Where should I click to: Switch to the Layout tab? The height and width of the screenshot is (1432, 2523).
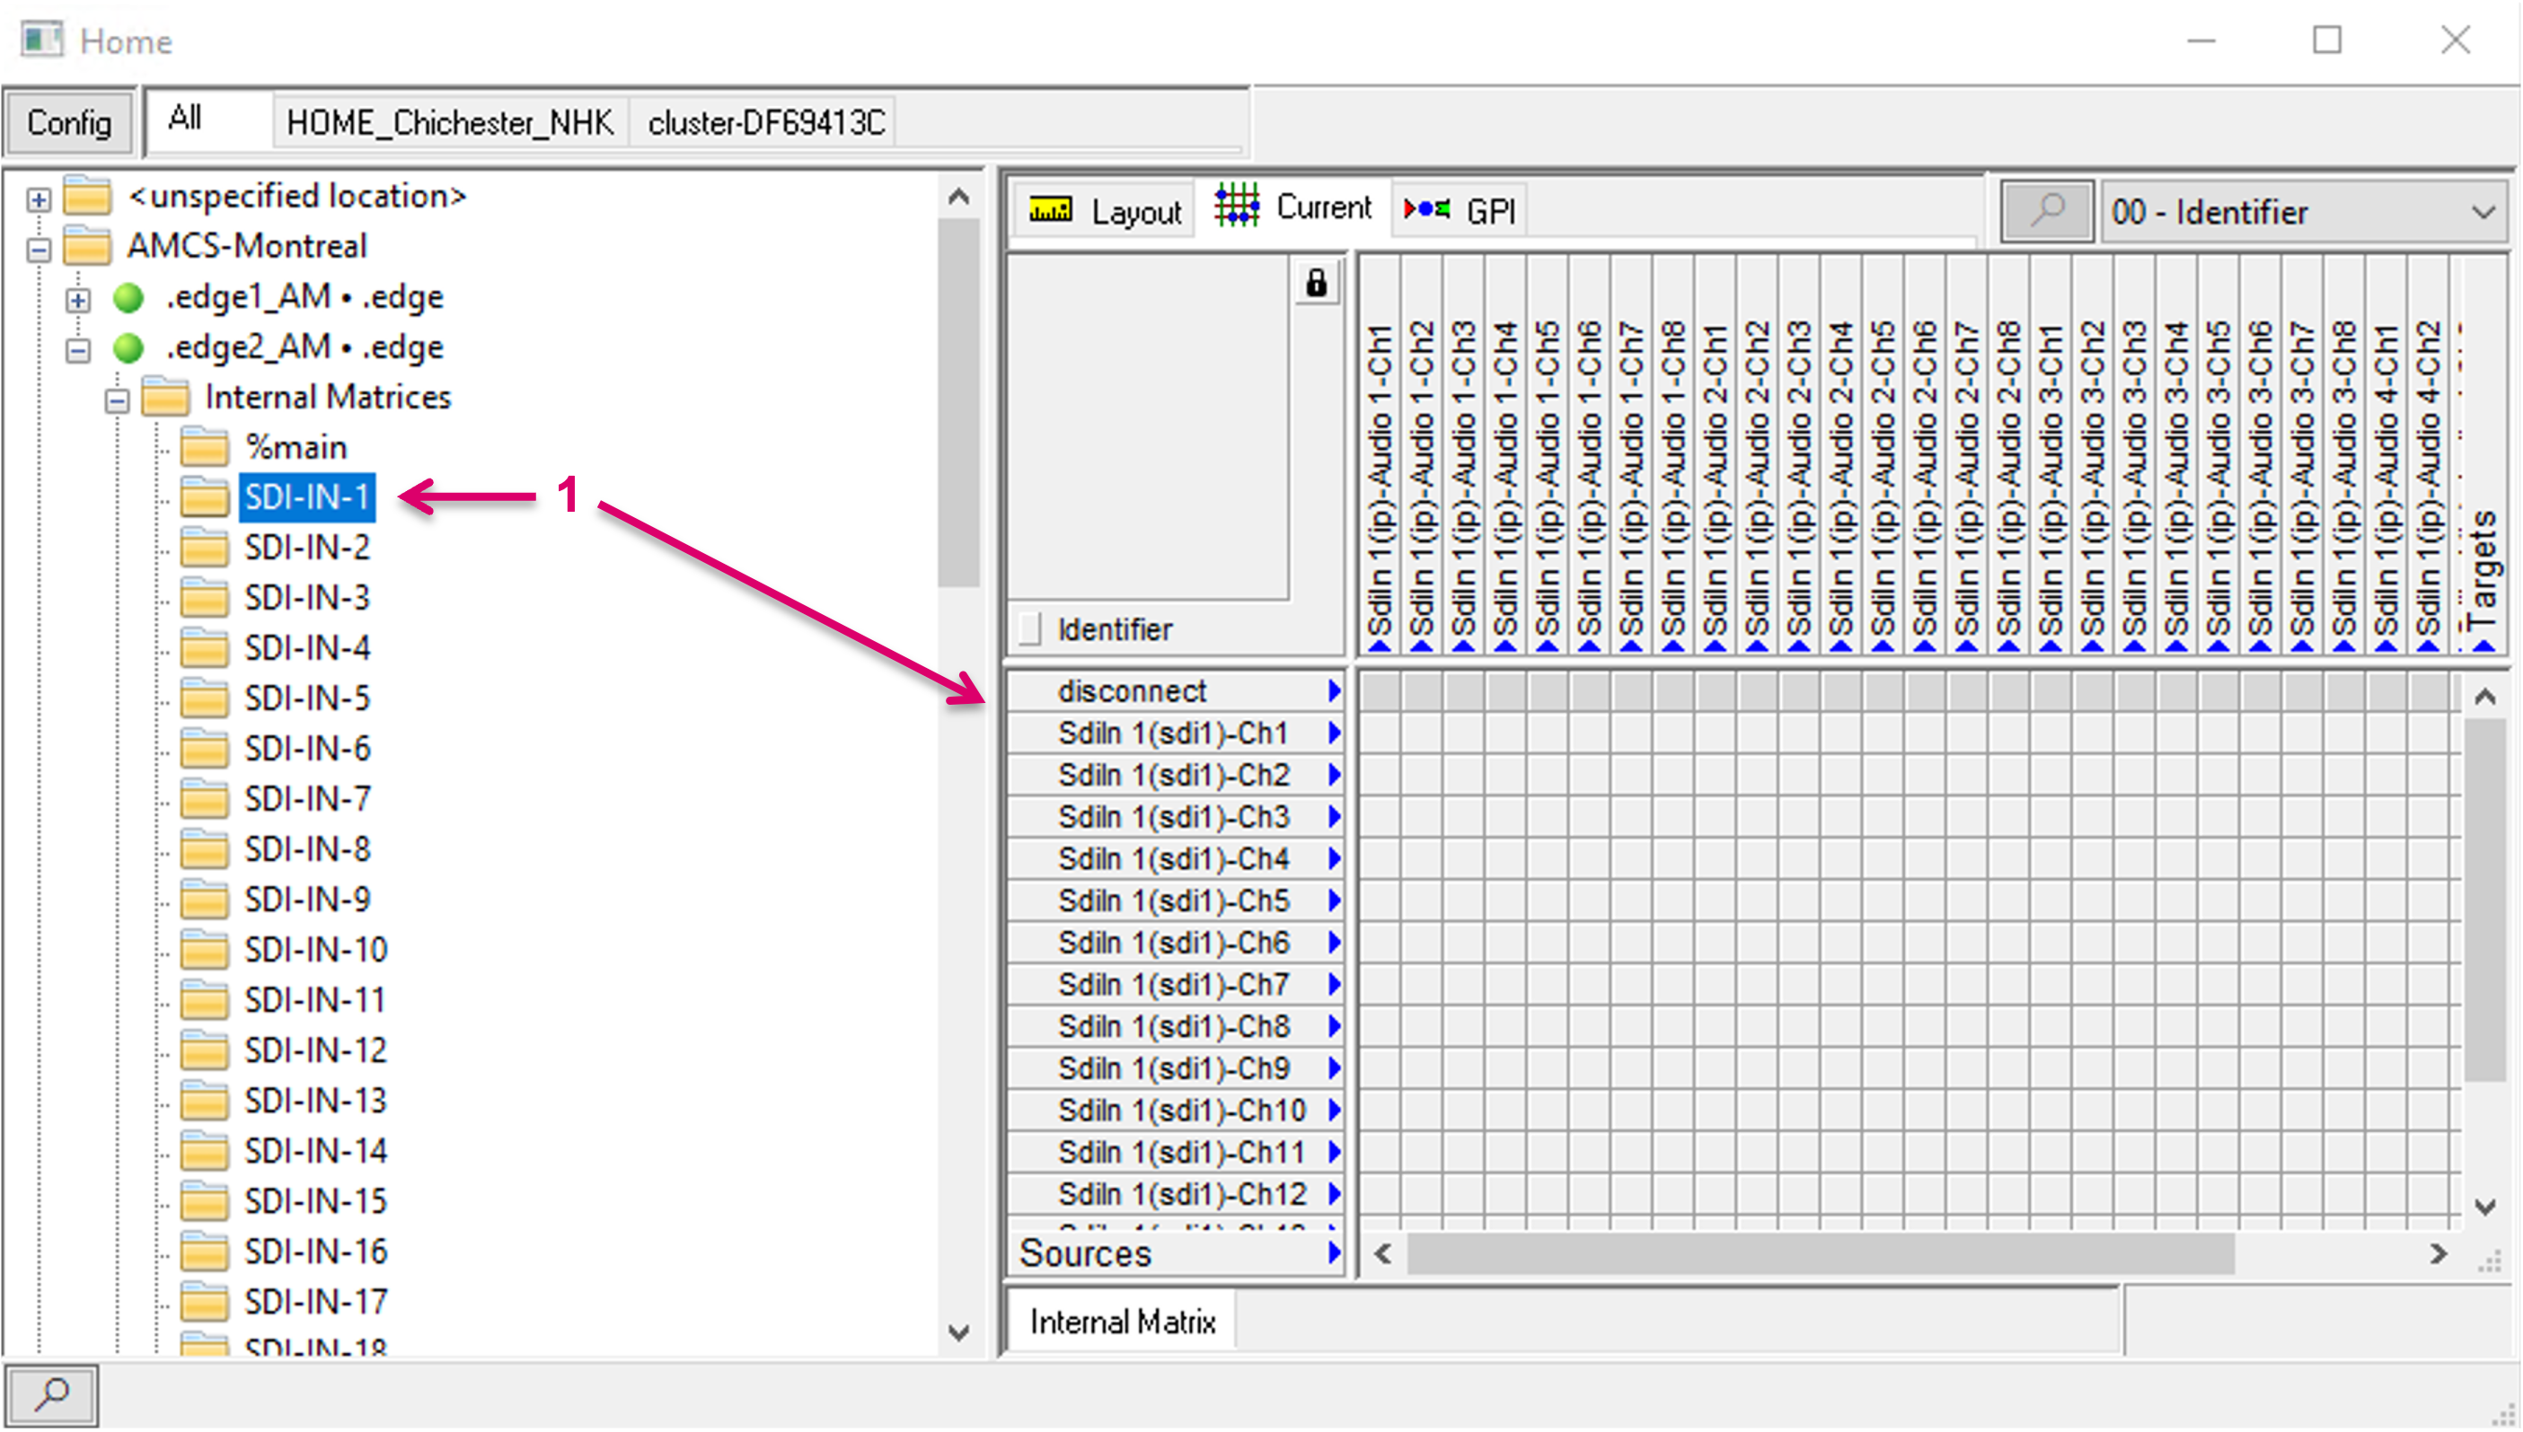1106,212
